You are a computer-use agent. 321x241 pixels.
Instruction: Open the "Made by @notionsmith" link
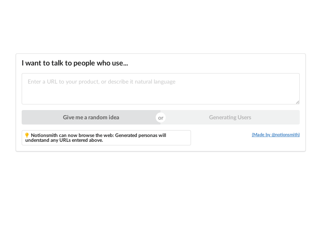(276, 135)
